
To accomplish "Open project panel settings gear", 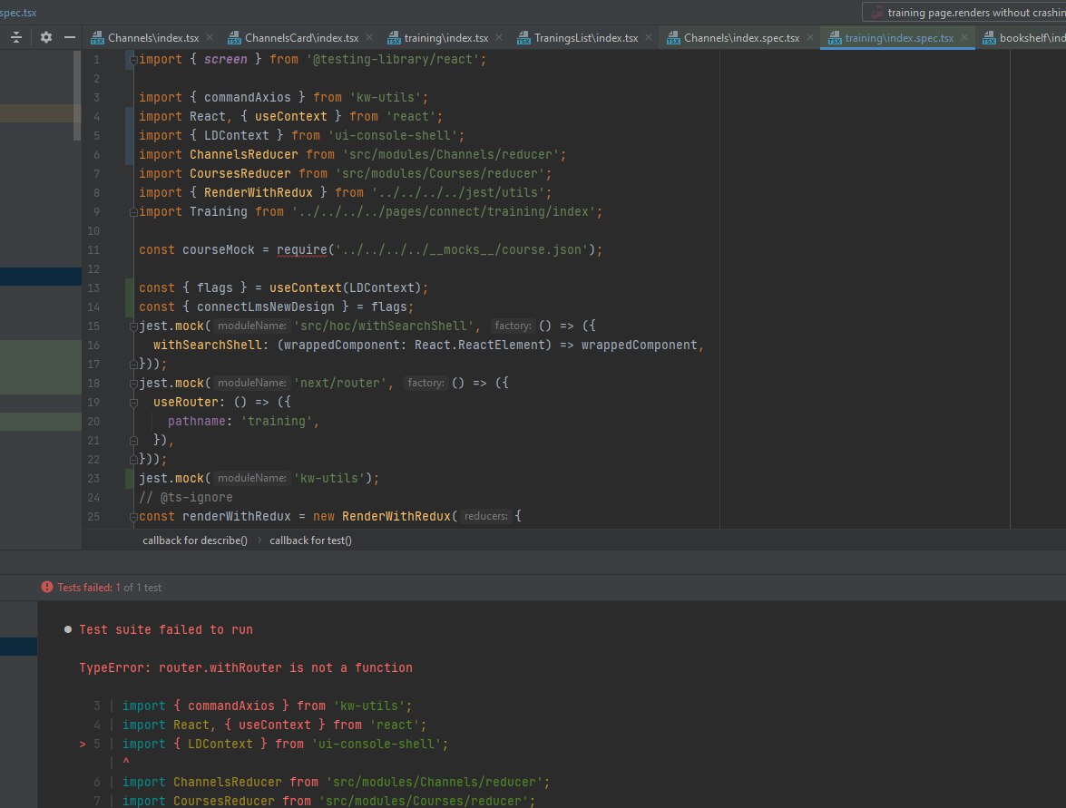I will point(46,38).
